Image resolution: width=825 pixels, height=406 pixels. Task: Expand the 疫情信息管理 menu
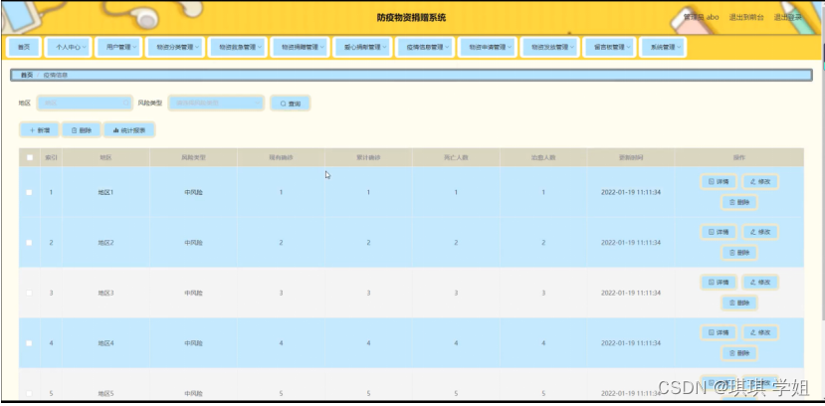[425, 47]
